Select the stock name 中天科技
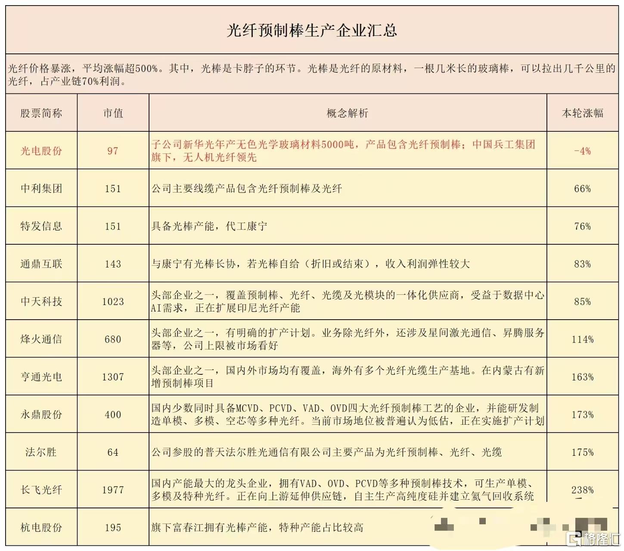Image resolution: width=624 pixels, height=551 pixels. click(41, 302)
